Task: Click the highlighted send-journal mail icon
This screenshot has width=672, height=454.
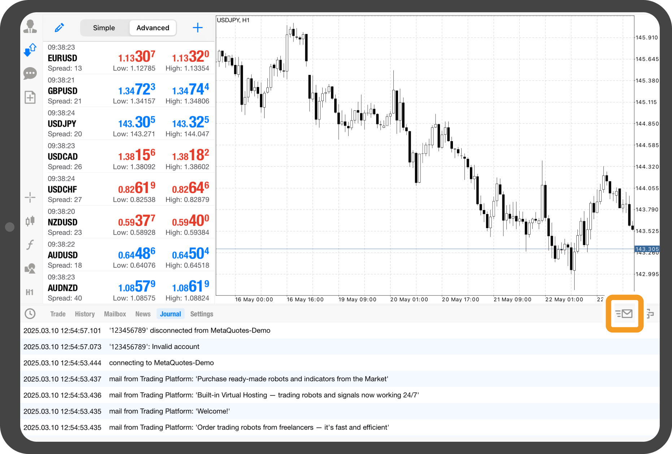Action: pyautogui.click(x=624, y=314)
